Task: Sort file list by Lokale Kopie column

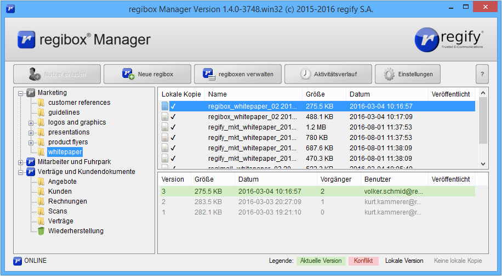Action: [x=181, y=94]
